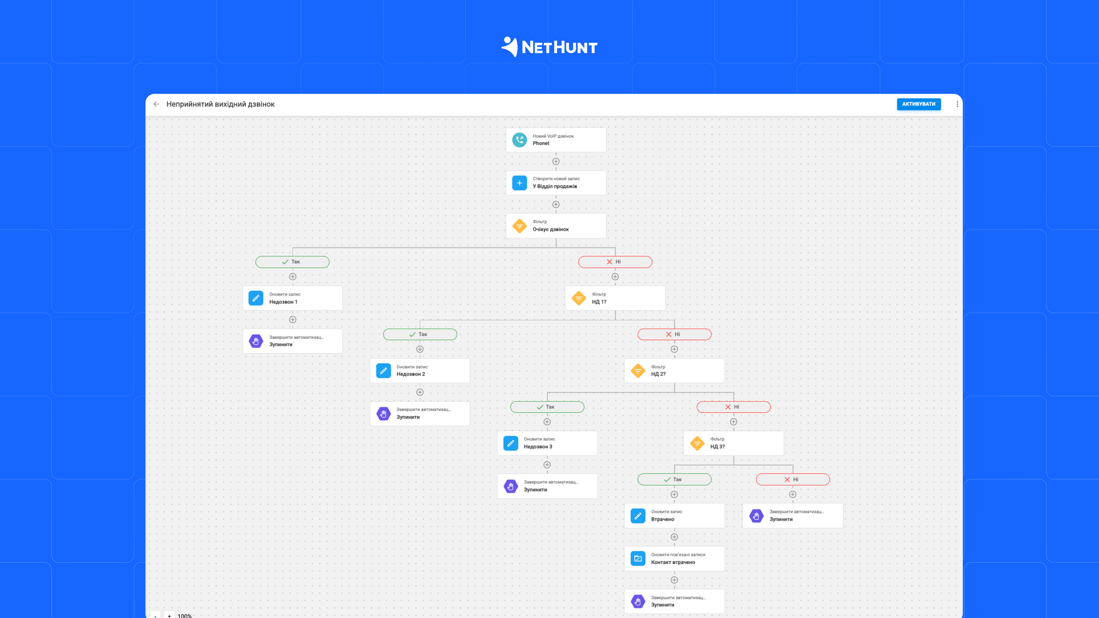This screenshot has width=1099, height=618.
Task: Click the NetHunt logo
Action: 549,47
